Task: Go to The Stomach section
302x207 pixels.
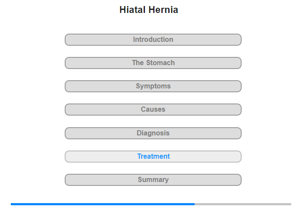Action: 153,63
